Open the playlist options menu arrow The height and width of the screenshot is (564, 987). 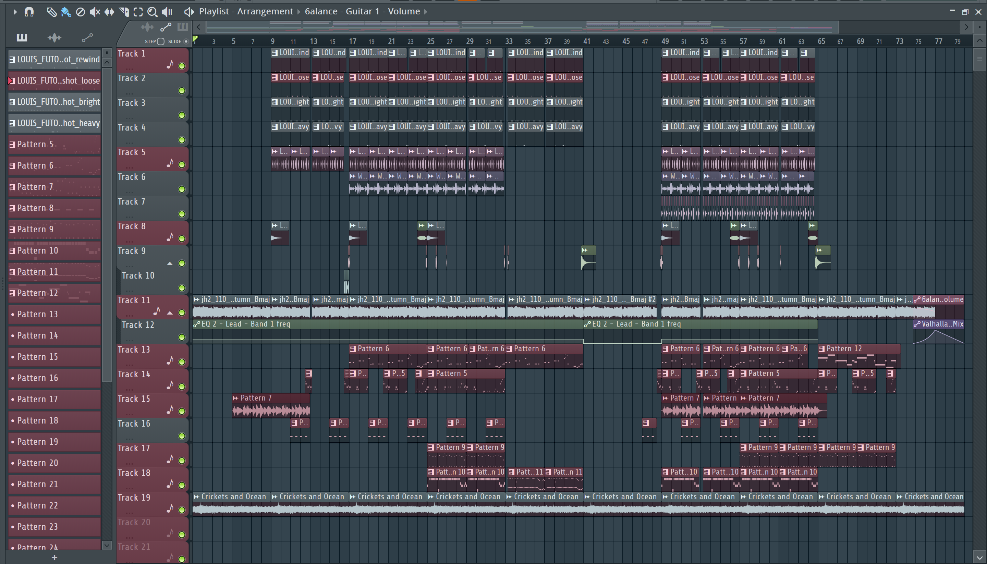click(15, 12)
